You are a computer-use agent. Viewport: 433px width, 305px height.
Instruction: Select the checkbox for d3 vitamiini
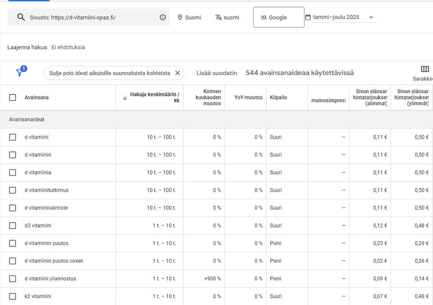(x=13, y=225)
